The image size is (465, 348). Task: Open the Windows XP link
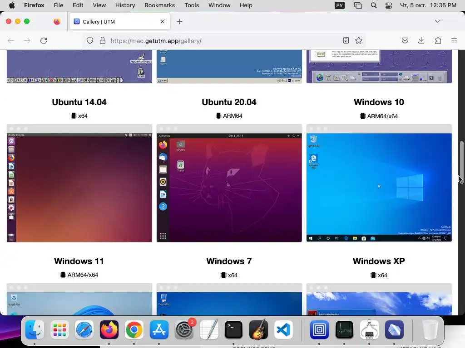(379, 261)
